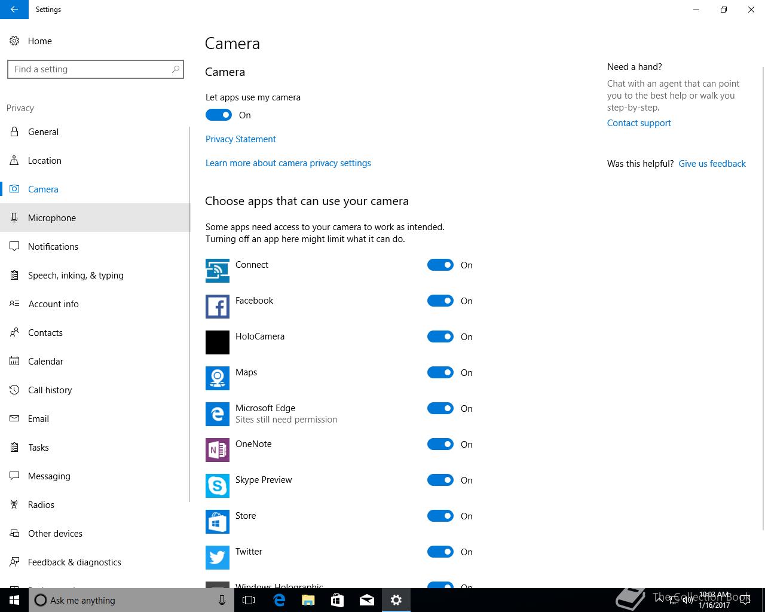
Task: Click the Connect app icon
Action: (218, 271)
